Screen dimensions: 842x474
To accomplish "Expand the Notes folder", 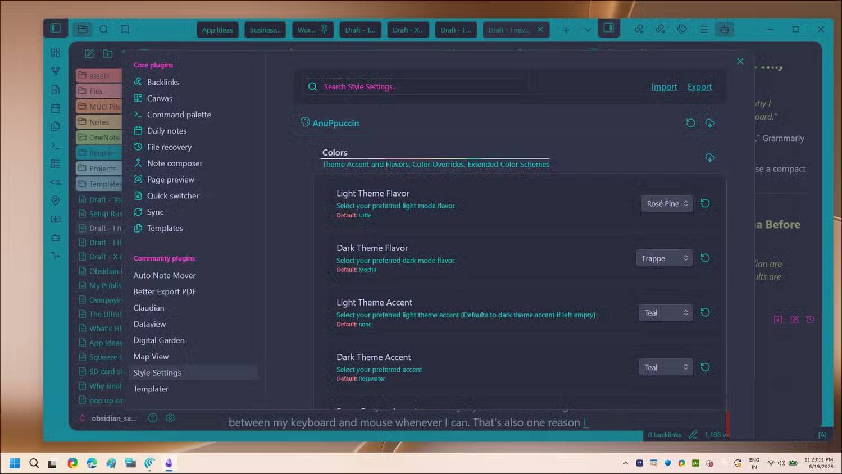I will [x=99, y=122].
